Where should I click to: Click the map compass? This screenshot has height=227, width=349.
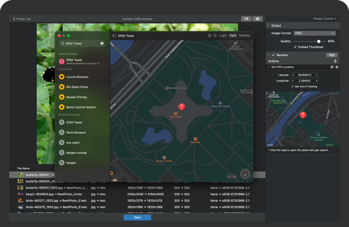tap(245, 174)
